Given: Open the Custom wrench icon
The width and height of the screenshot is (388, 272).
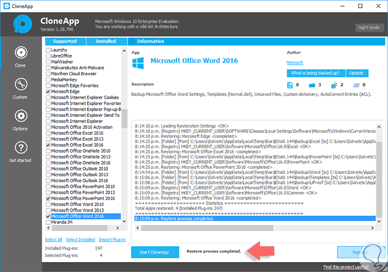Looking at the screenshot, I should (21, 84).
